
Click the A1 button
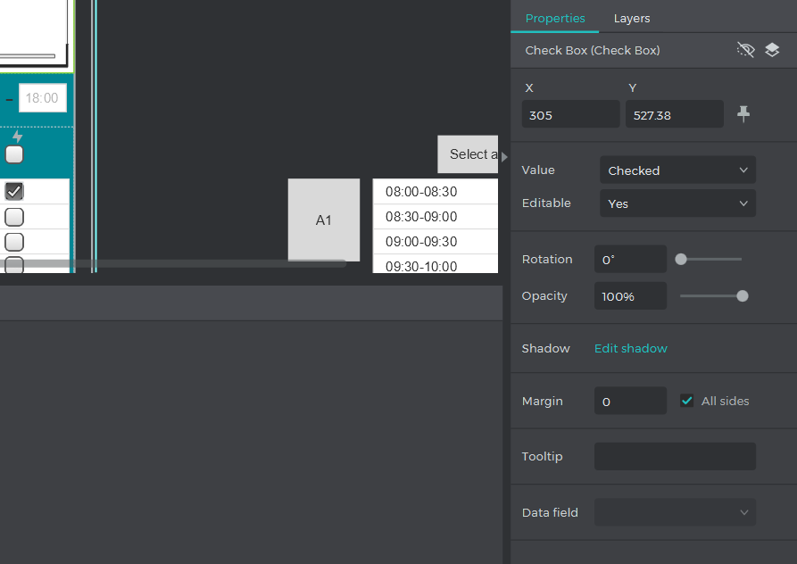point(323,220)
